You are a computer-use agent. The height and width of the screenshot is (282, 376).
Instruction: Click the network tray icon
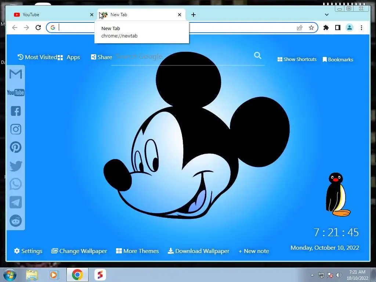pos(321,275)
